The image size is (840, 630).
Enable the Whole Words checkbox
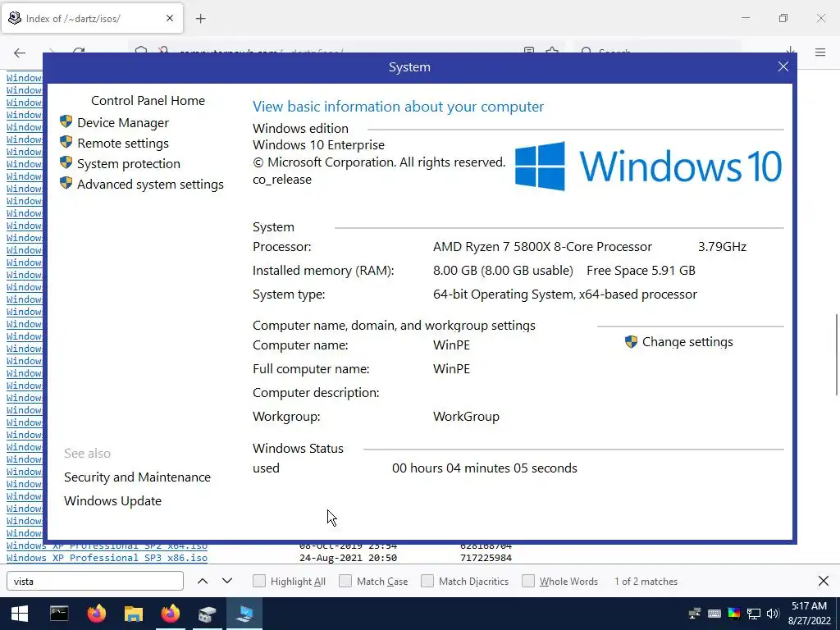[x=528, y=581]
